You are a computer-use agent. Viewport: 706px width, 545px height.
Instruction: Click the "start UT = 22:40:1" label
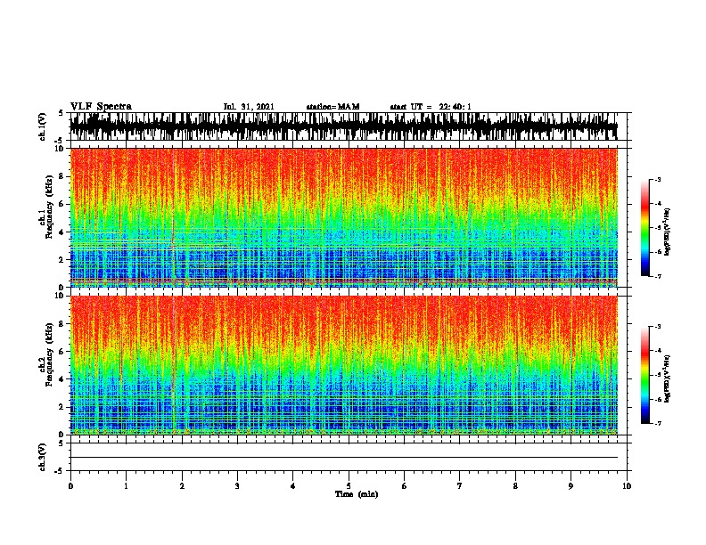431,107
